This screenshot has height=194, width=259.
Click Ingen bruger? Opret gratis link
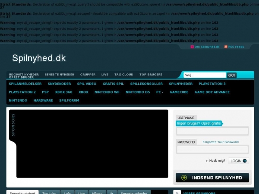coord(199,123)
